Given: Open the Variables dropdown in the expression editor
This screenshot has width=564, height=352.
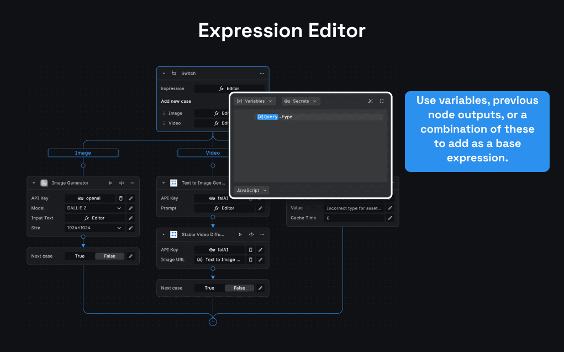Looking at the screenshot, I should [254, 101].
